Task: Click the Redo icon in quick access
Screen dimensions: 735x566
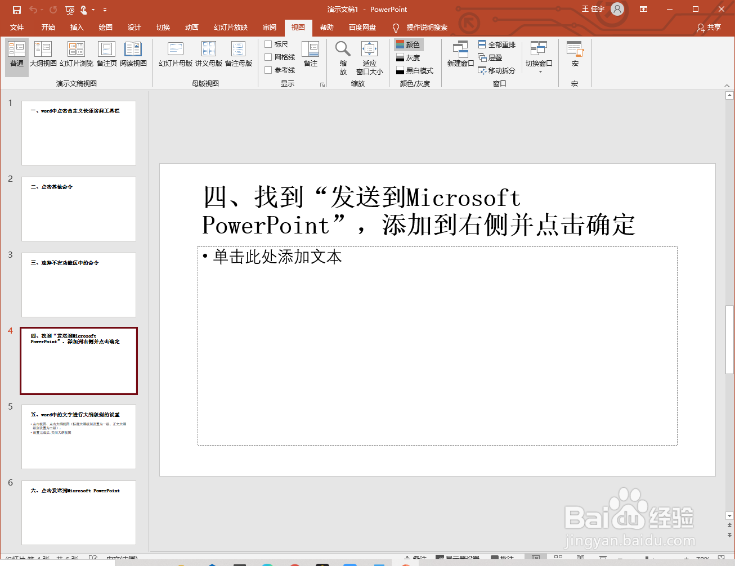Action: (53, 10)
